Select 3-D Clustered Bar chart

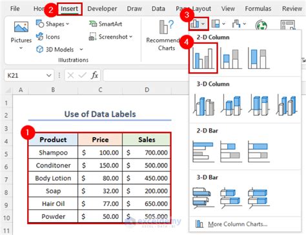pos(203,198)
